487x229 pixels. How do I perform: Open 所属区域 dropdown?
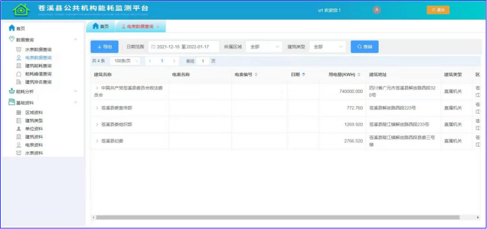coord(264,47)
